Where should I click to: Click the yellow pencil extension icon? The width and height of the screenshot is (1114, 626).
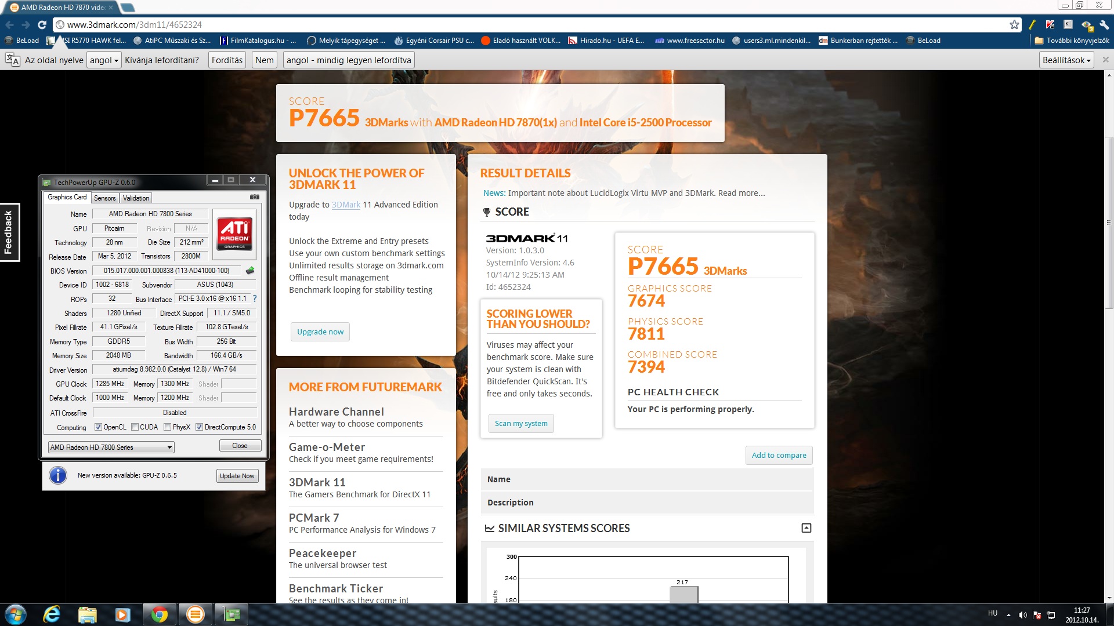[1032, 24]
